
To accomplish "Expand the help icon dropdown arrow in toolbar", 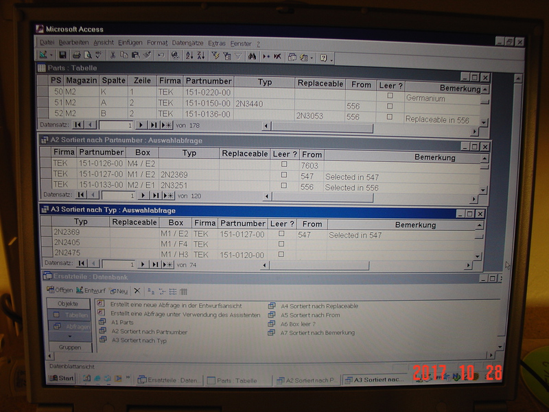I will 331,58.
